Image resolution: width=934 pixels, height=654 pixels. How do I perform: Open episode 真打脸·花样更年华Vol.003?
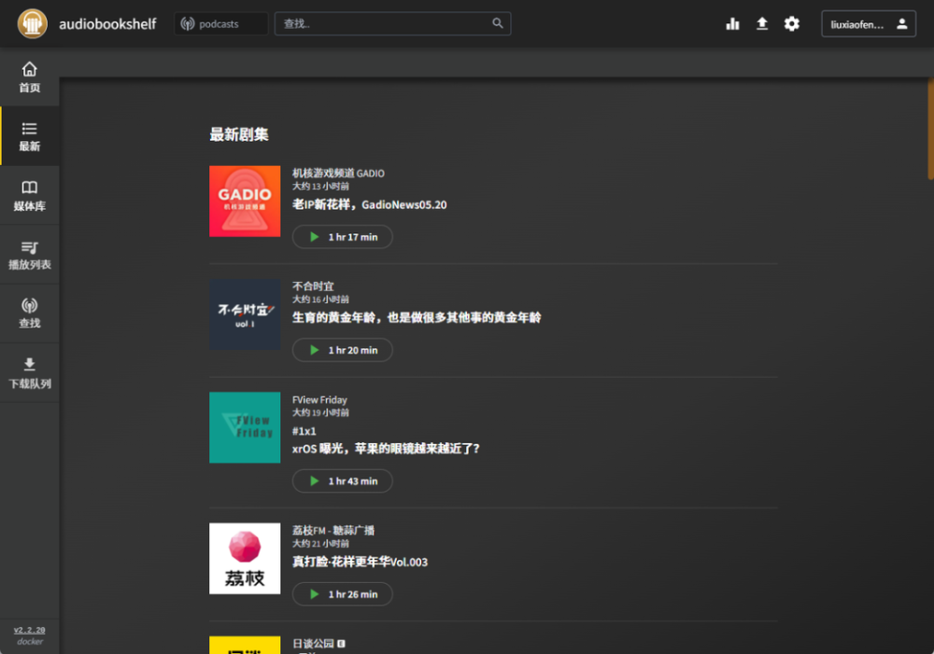[360, 562]
